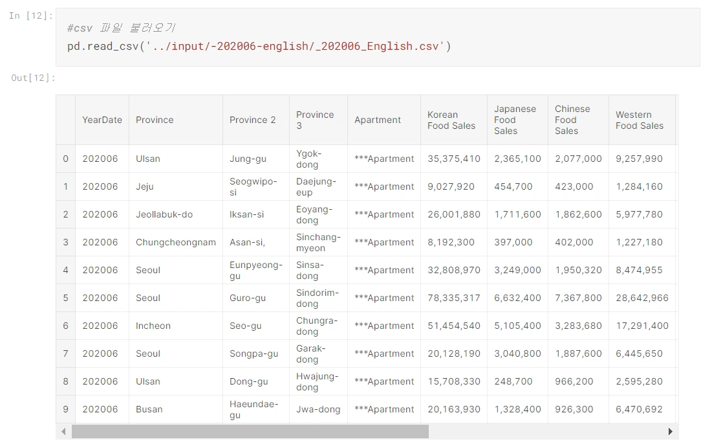Screen dimensions: 701x448
Task: Click the Guro-gu cell
Action: point(255,298)
